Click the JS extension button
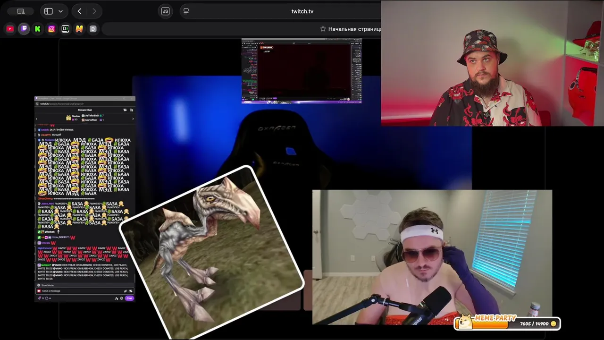Viewport: 604px width, 340px height. [165, 11]
